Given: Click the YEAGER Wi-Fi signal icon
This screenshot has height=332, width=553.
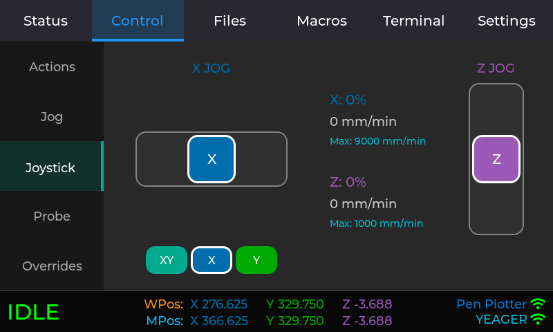Looking at the screenshot, I should [538, 320].
